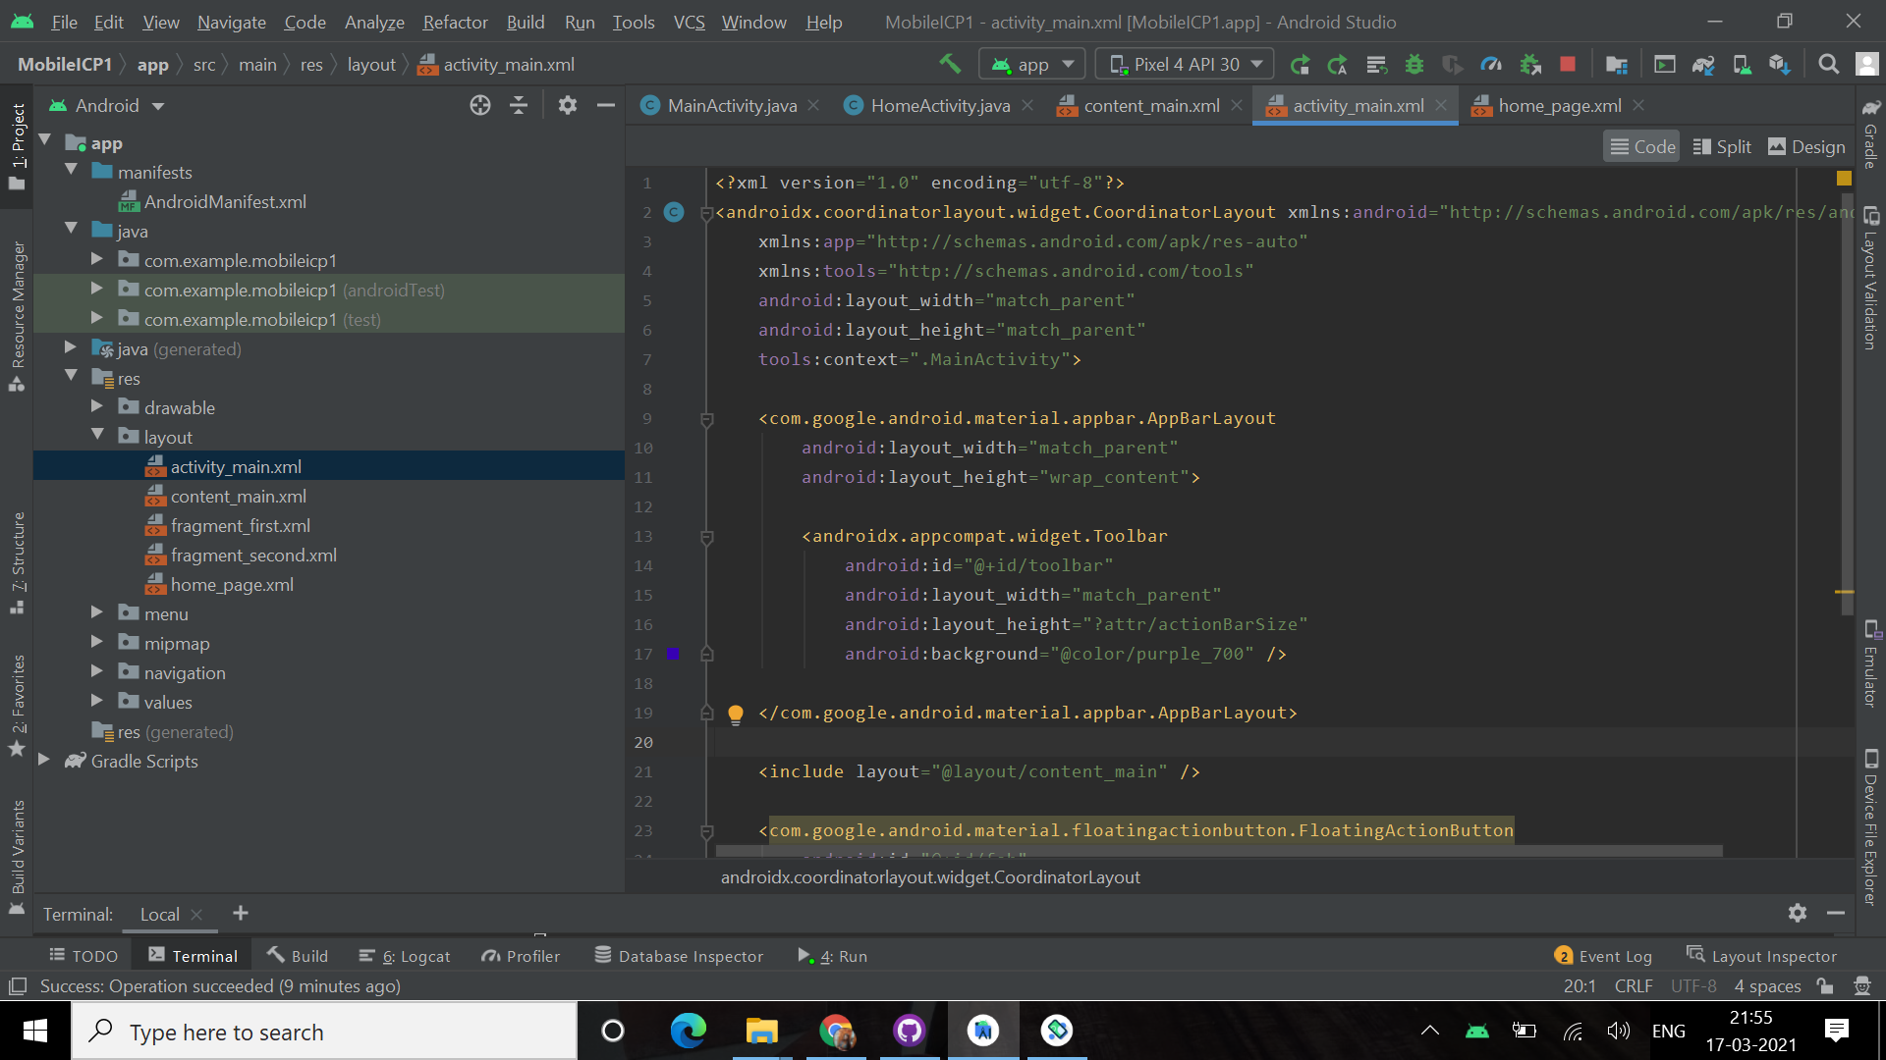Stop the running app

[1568, 64]
